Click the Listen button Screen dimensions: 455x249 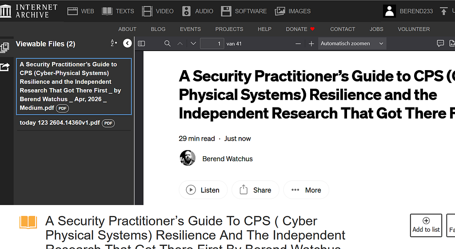(203, 190)
